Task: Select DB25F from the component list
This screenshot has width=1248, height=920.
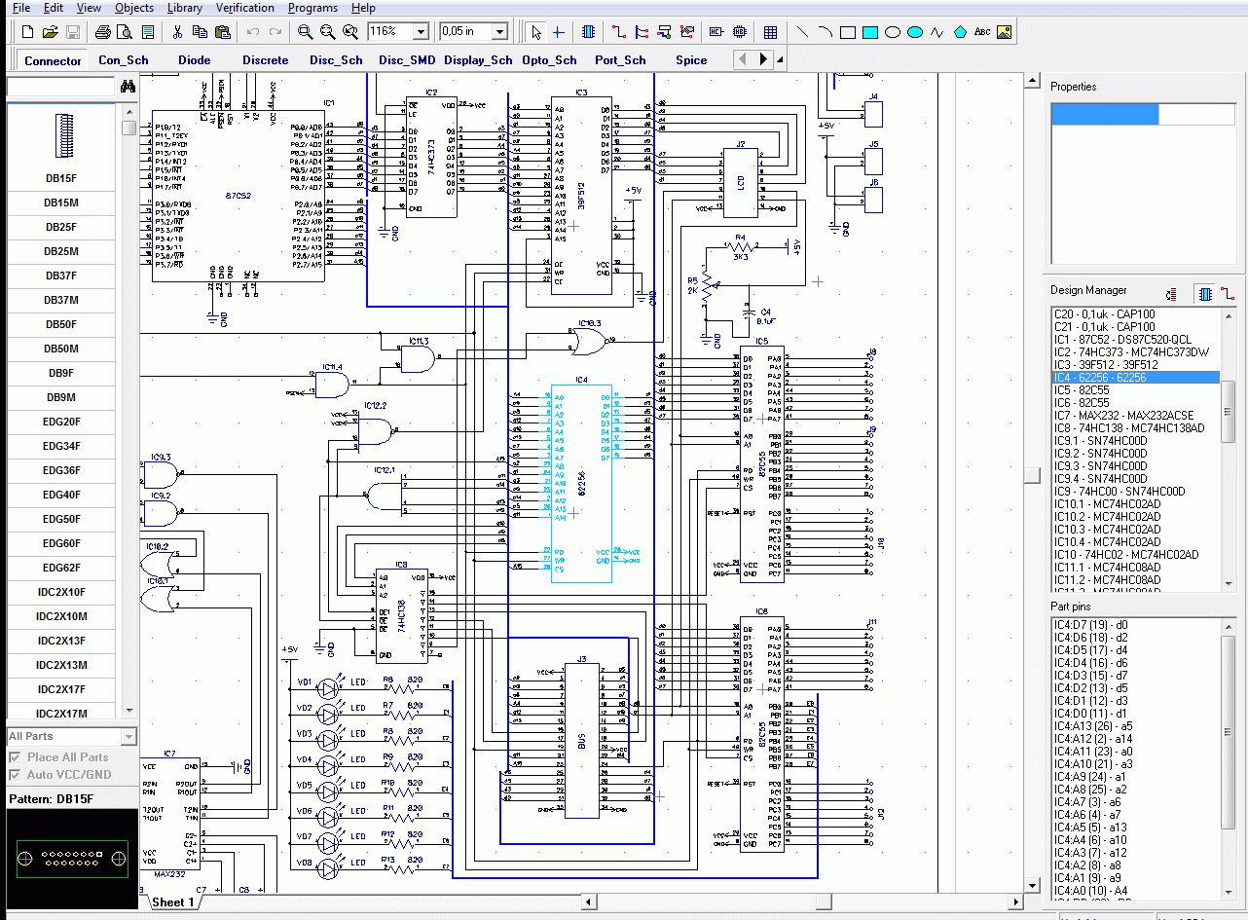Action: point(60,227)
